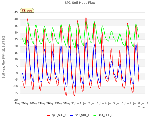Click the -15 y-axis tick label
Viewport: 160px width, 120px height.
click(15, 93)
